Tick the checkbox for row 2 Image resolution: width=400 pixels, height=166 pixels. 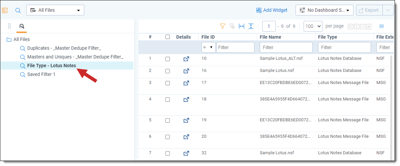[167, 71]
